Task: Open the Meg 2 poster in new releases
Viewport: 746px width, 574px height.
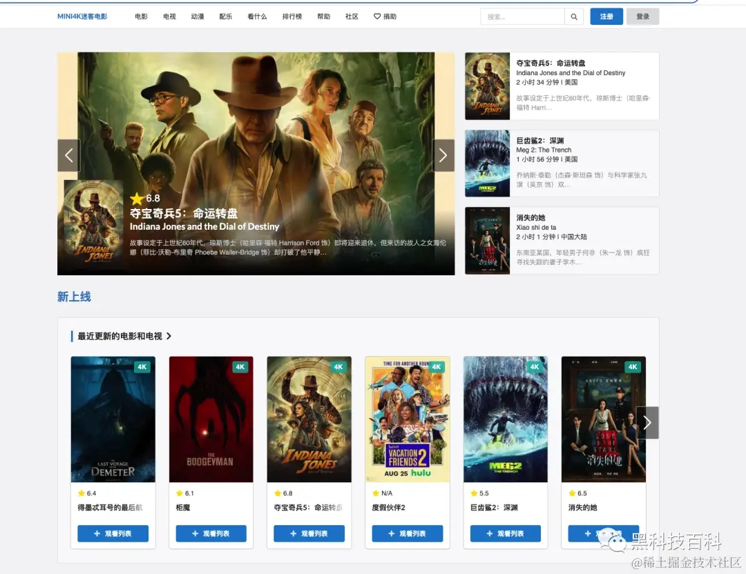Action: coord(505,419)
